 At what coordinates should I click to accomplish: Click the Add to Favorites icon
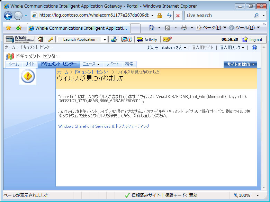(19, 28)
